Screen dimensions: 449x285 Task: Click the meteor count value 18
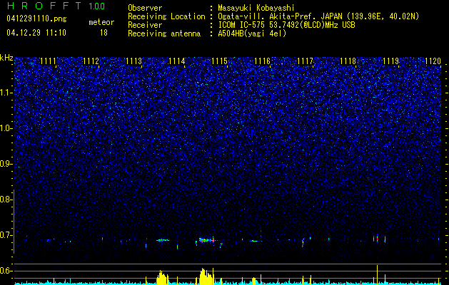click(104, 33)
